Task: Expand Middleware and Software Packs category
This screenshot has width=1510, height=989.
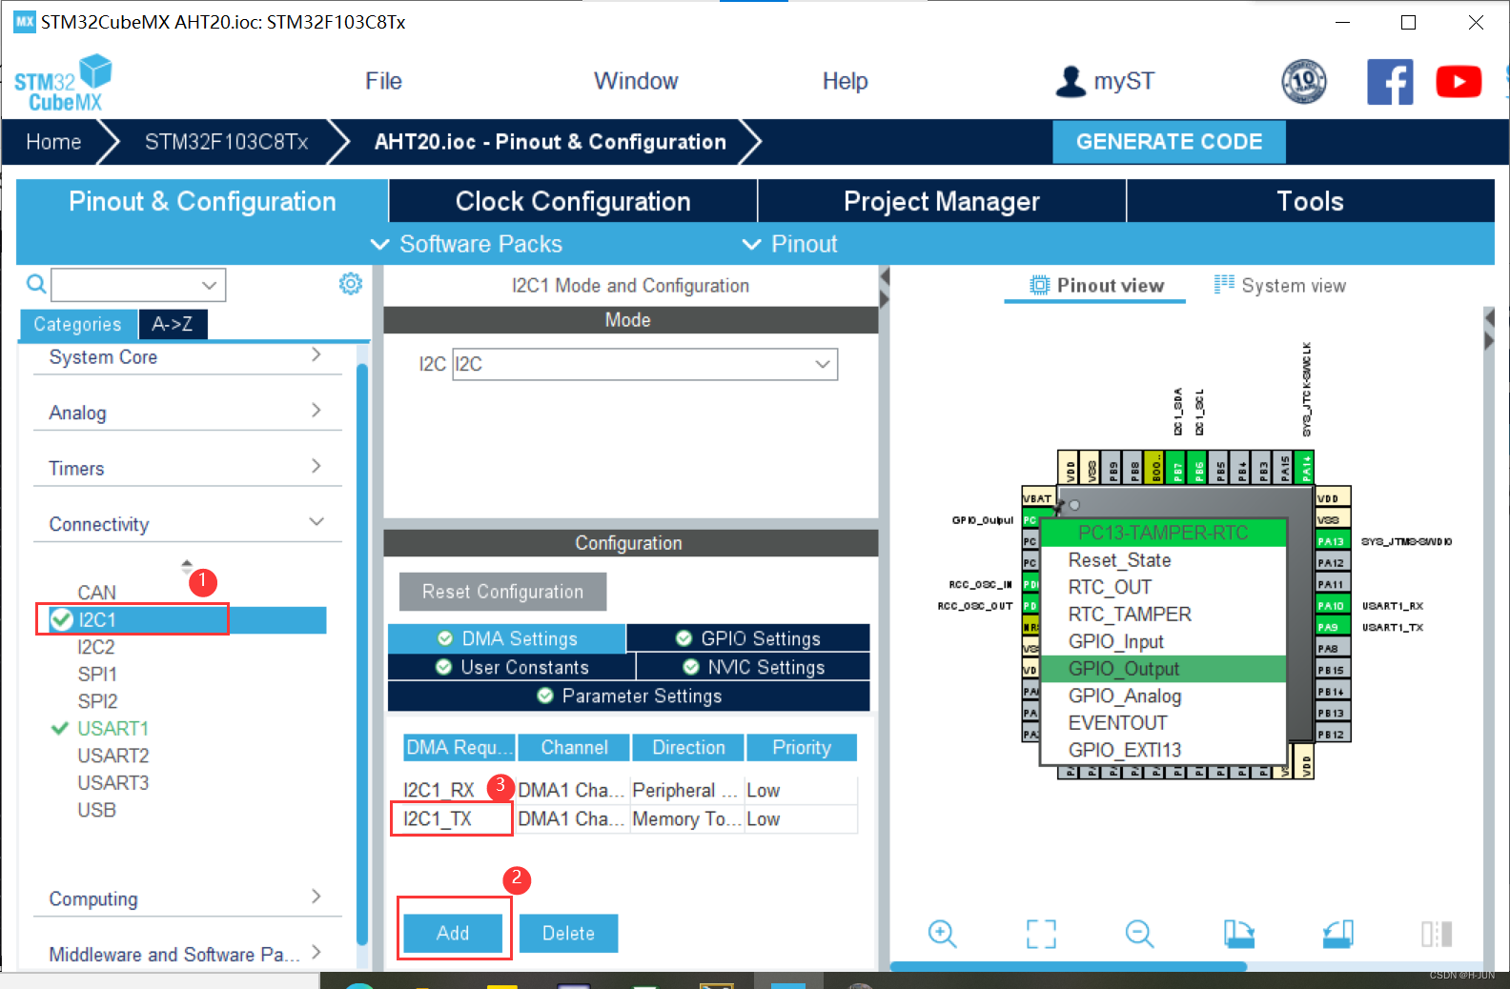Action: (x=187, y=954)
